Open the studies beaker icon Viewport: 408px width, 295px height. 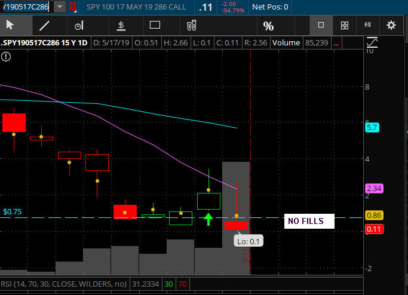[x=191, y=25]
